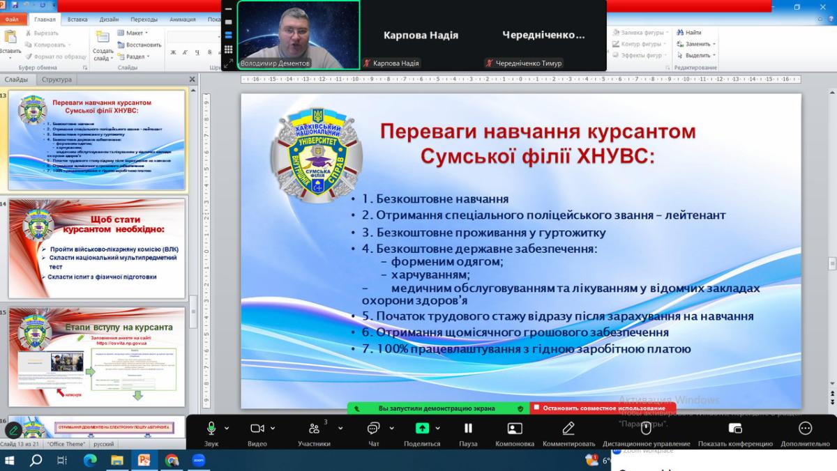Open the Структура outline tab
The image size is (837, 471).
click(x=56, y=79)
